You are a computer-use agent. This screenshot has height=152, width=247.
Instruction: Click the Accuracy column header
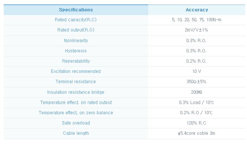point(197,10)
